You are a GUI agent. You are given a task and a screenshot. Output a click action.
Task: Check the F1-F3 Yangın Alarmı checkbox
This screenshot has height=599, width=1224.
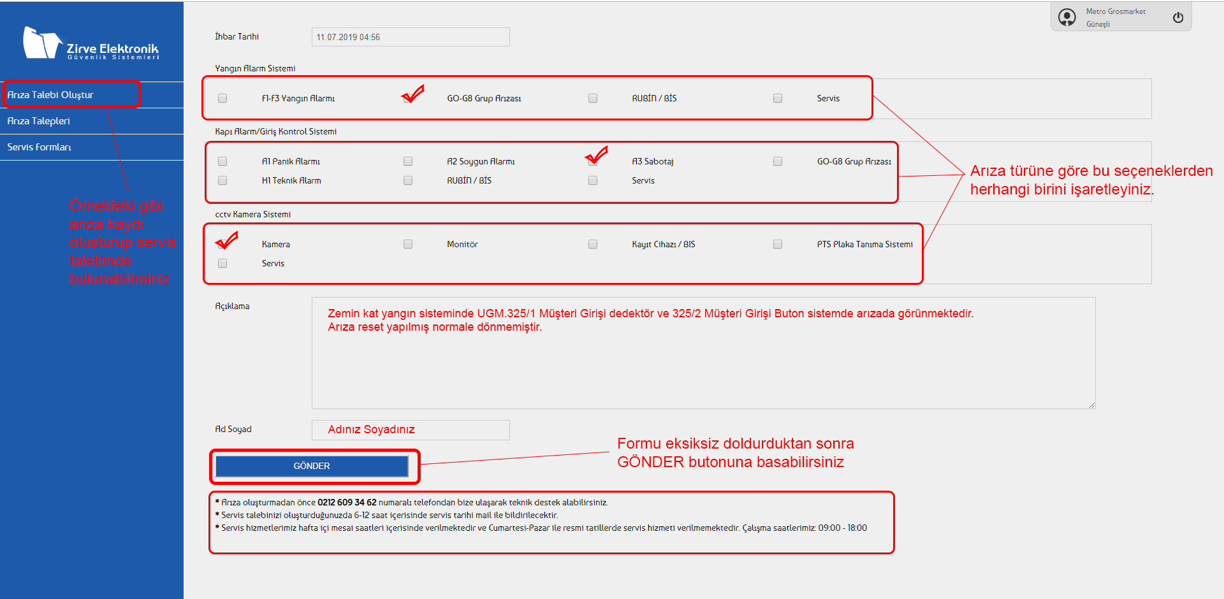pos(222,98)
